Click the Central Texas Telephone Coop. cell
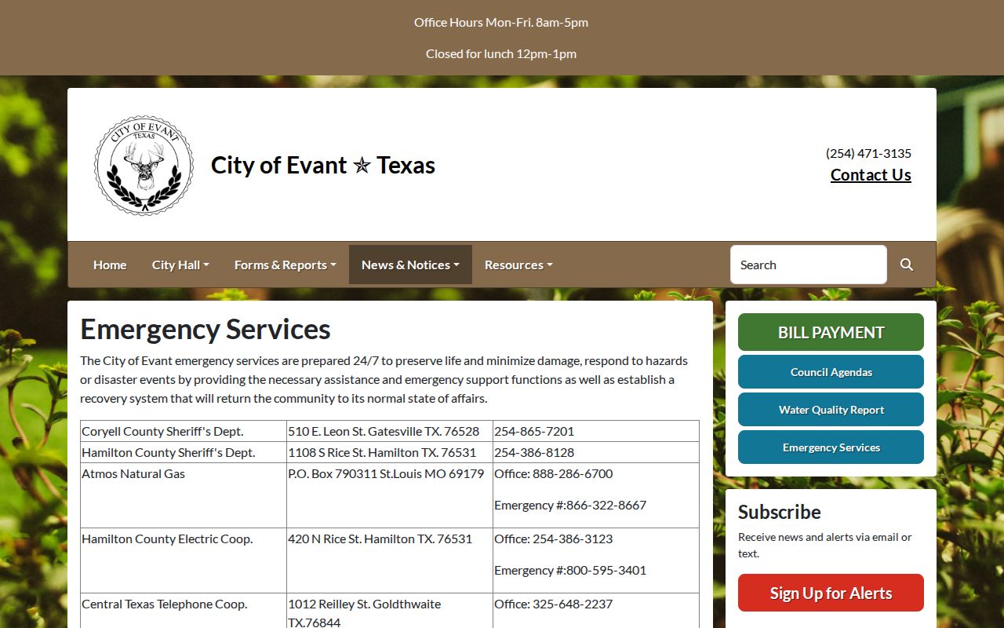The width and height of the screenshot is (1004, 628). 184,611
